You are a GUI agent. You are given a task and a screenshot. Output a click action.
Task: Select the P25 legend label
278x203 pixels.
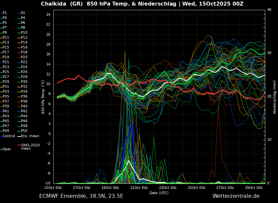click(x=6, y=72)
